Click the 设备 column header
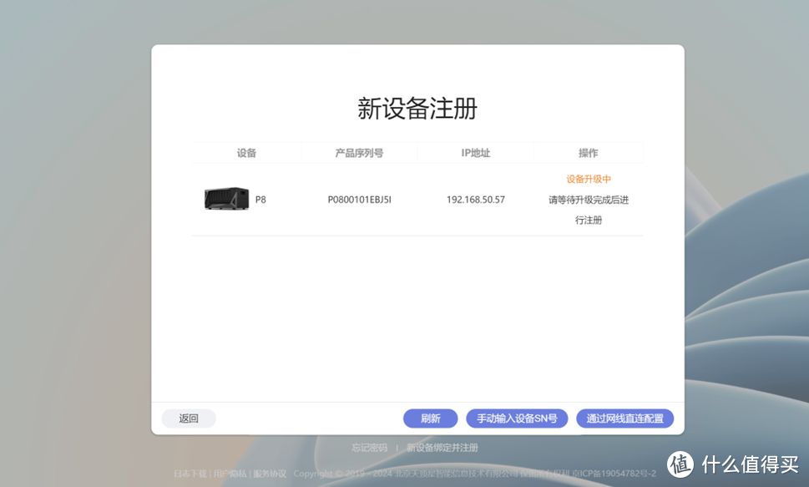The width and height of the screenshot is (809, 487). [247, 152]
